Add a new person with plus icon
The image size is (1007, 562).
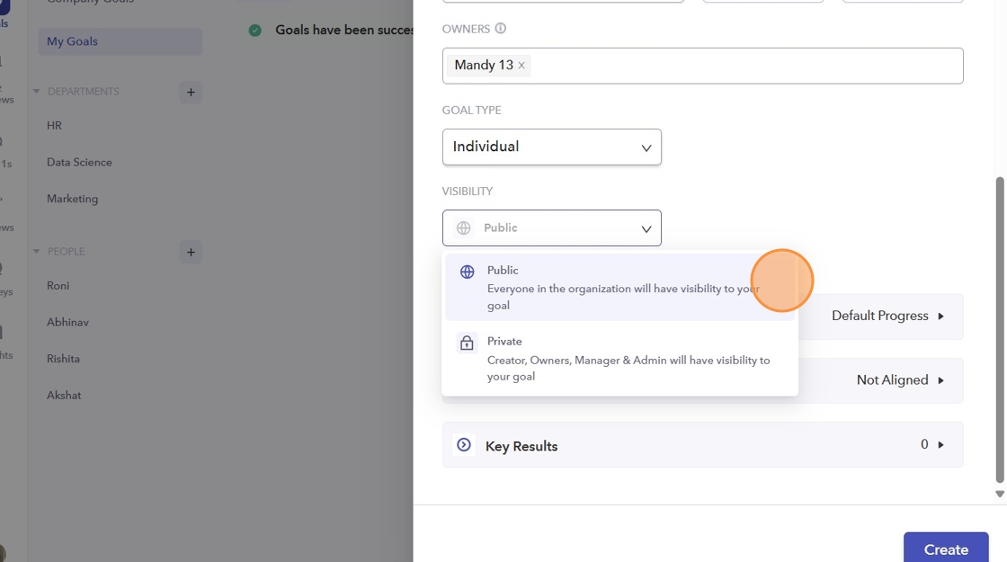[191, 252]
